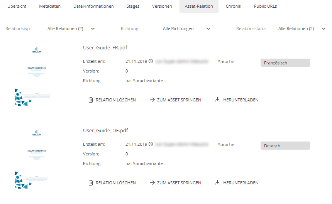Click download icon for User_Guide_DE.pdf

pyautogui.click(x=217, y=183)
